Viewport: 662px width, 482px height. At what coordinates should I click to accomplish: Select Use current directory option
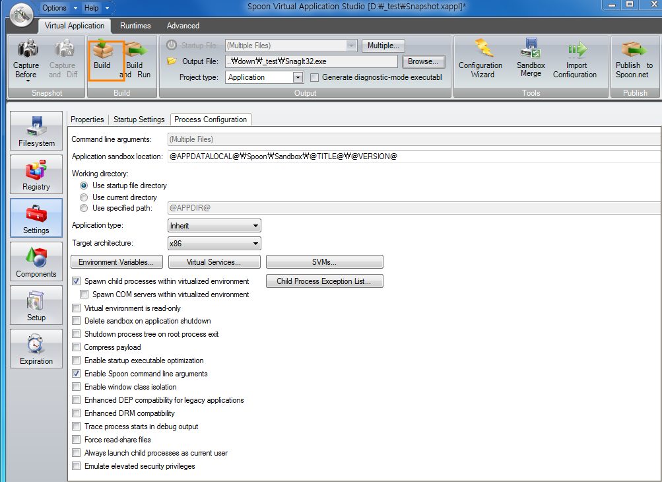click(x=84, y=197)
